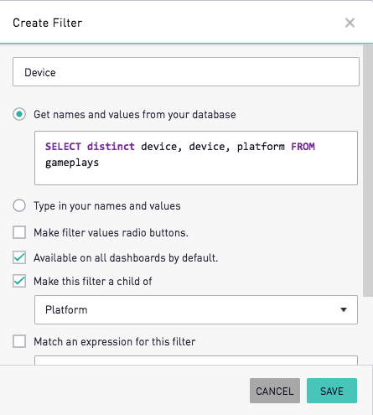This screenshot has height=415, width=373.
Task: Click the dropdown arrow beside Platform
Action: [344, 309]
